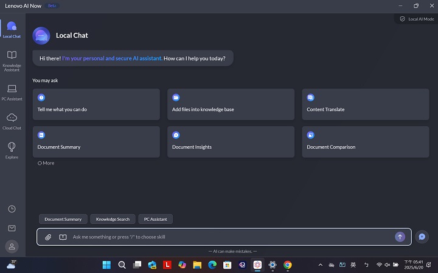Start a new chat with bubble icon

coord(422,237)
